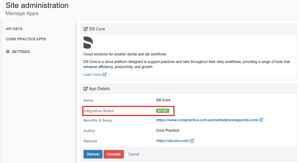
Task: Select the Integration Status label
Action: point(98,111)
